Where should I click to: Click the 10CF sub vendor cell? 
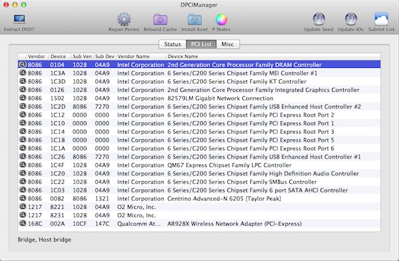(x=79, y=224)
